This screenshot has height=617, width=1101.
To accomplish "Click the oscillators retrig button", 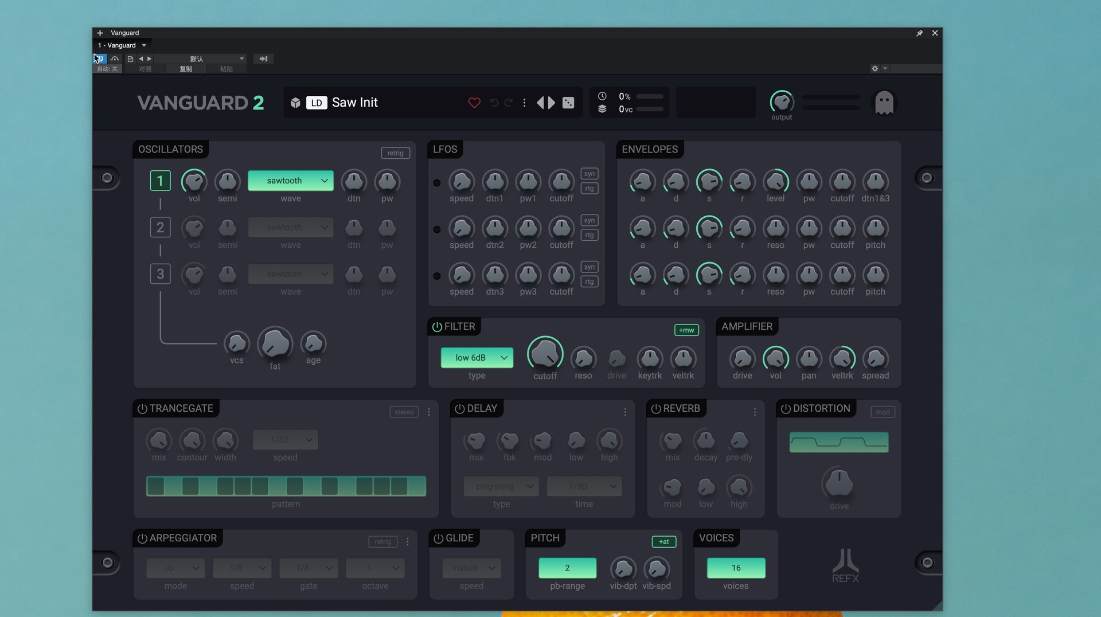I will 396,153.
